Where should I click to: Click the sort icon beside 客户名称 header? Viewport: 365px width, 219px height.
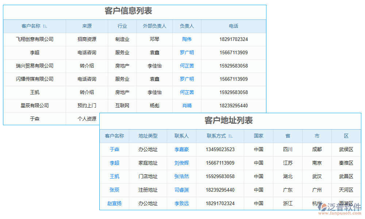point(45,26)
